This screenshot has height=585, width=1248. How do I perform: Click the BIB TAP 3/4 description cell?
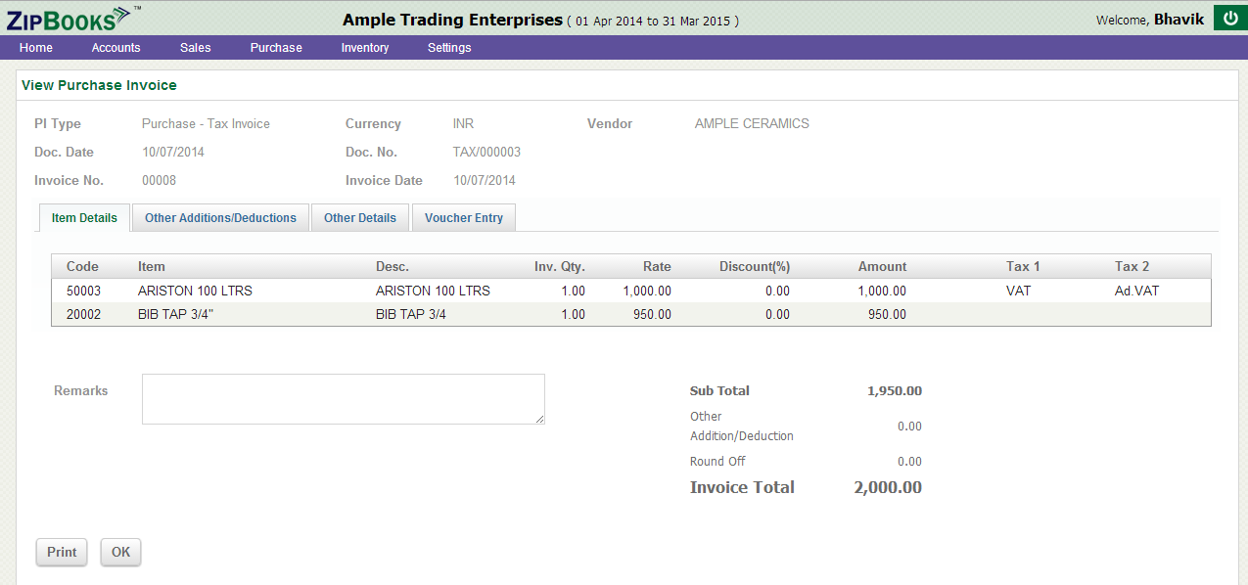411,314
